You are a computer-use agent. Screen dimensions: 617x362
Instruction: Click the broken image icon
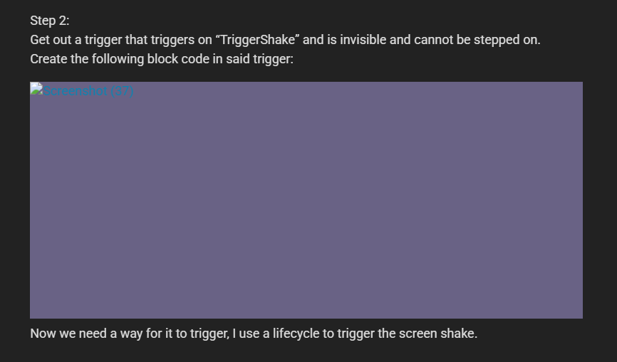[35, 89]
